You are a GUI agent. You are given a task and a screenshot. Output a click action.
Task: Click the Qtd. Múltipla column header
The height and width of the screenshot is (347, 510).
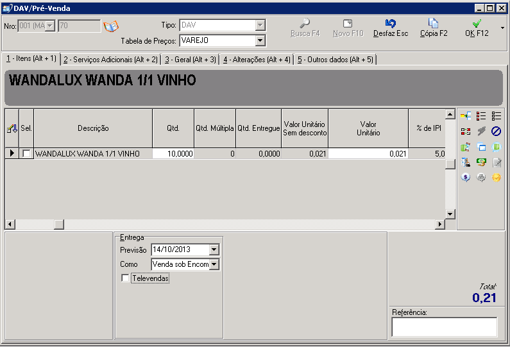pyautogui.click(x=215, y=128)
